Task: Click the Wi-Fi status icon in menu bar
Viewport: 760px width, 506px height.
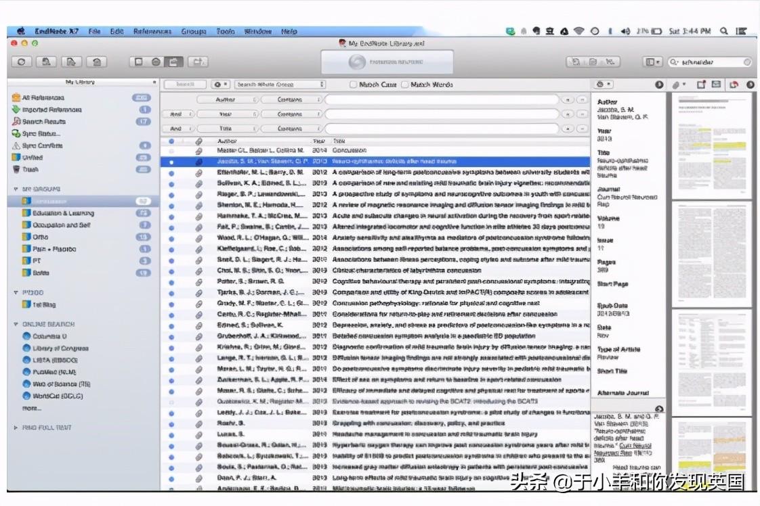Action: click(578, 31)
